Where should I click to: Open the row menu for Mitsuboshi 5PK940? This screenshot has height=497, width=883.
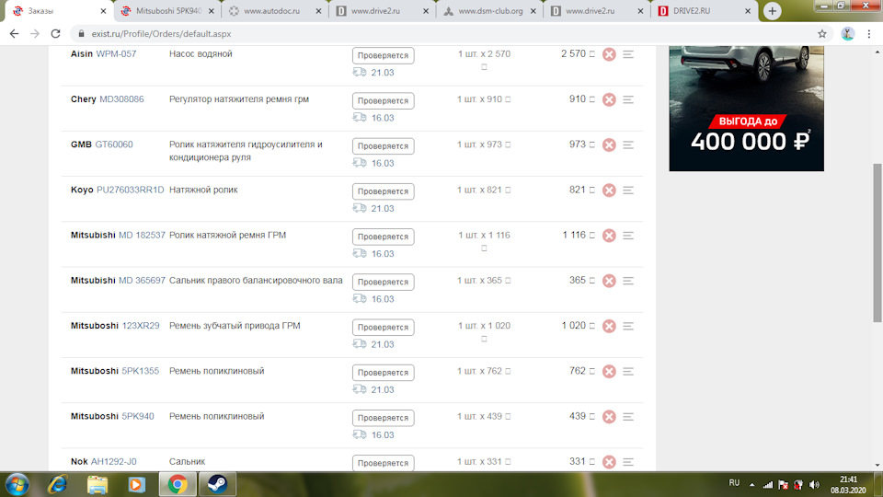(x=628, y=416)
